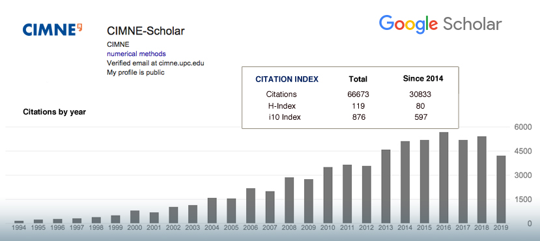Viewport: 540px width, 241px height.
Task: Click the 1996 year axis label
Action: 57,227
